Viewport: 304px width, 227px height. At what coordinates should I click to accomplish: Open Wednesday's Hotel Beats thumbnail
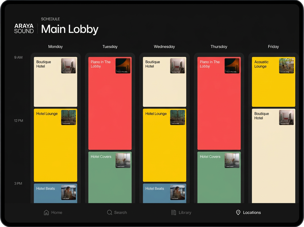(178, 193)
